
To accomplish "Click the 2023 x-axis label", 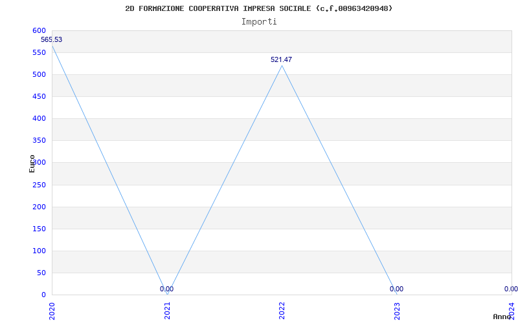I will 397,311.
